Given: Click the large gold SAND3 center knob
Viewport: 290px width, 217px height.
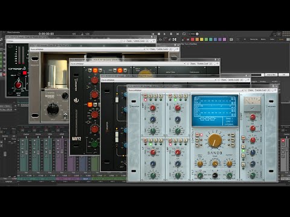Looking at the screenshot, I should (214, 140).
